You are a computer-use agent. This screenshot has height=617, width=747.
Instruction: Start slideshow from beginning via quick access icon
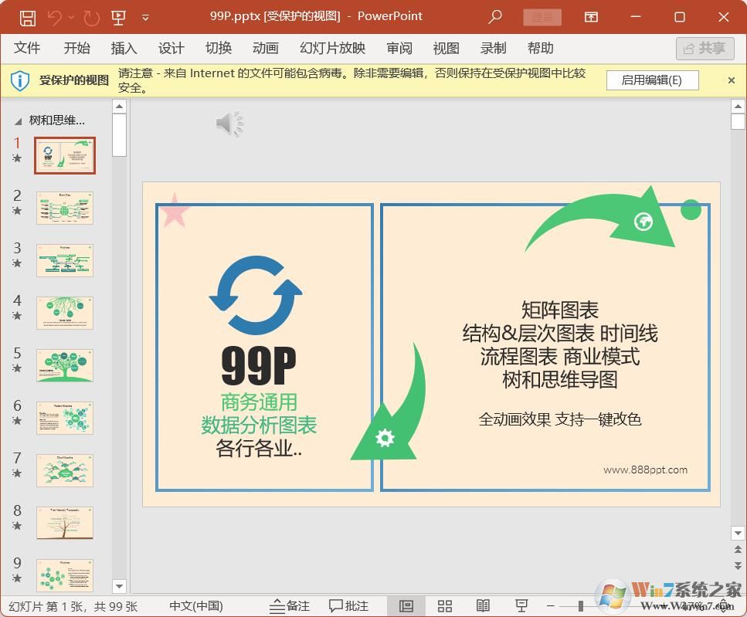[118, 17]
